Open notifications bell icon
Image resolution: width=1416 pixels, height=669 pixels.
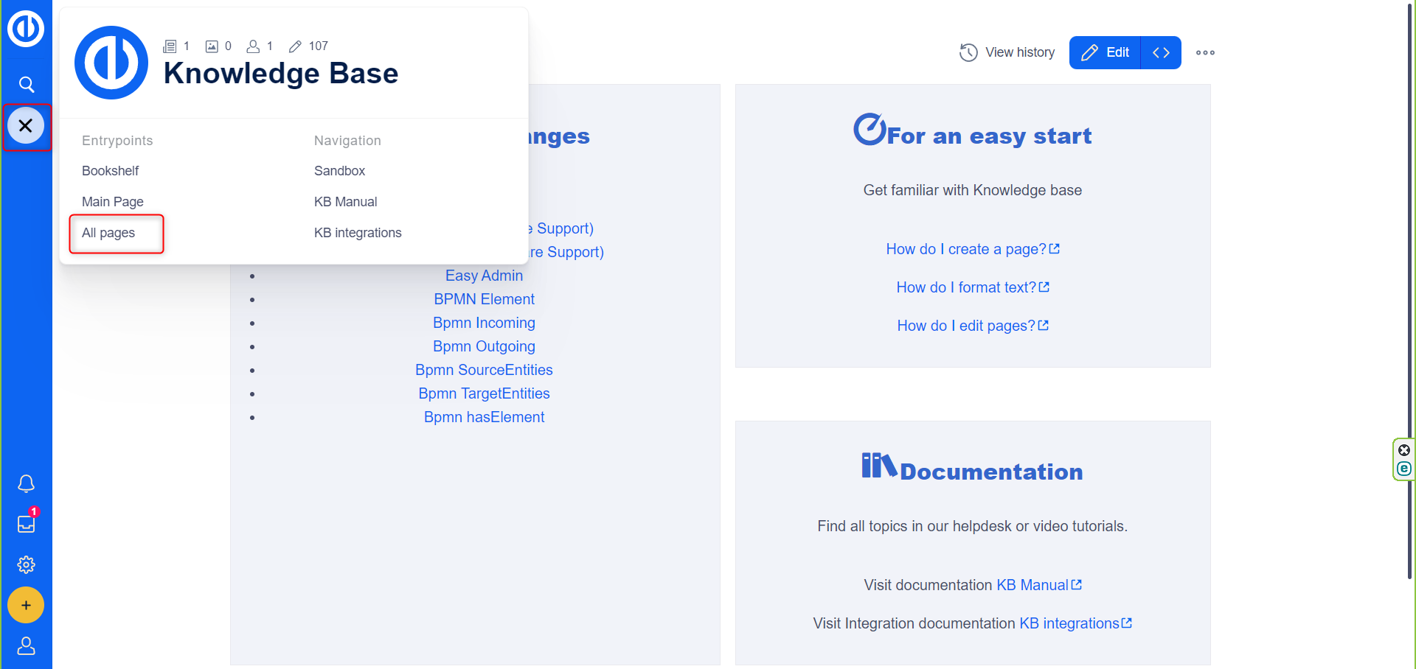(26, 483)
